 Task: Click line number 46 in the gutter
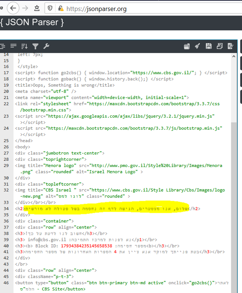click(6, 283)
